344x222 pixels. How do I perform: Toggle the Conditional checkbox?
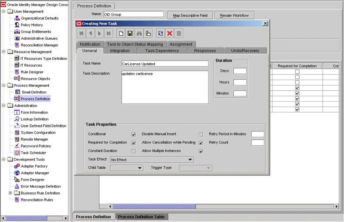(x=133, y=134)
